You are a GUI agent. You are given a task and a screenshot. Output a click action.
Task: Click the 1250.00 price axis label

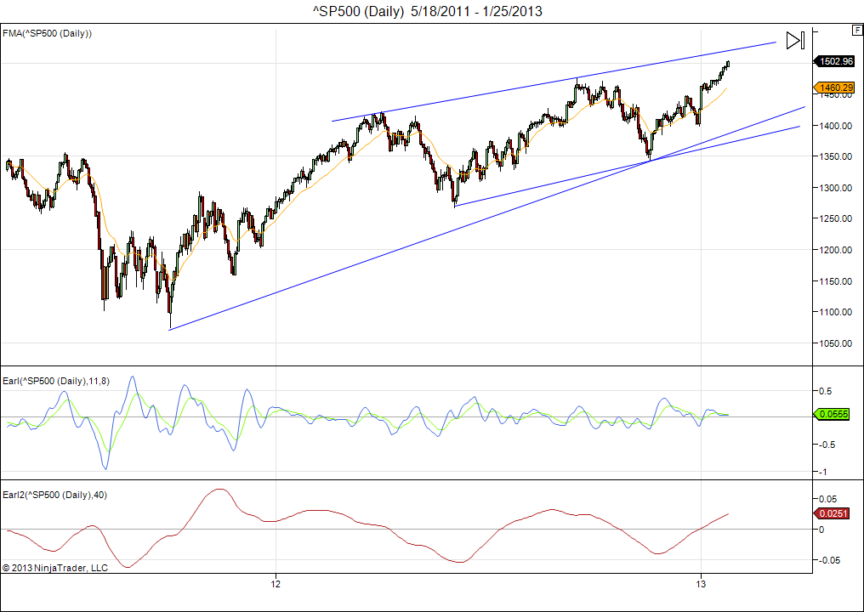click(x=835, y=218)
